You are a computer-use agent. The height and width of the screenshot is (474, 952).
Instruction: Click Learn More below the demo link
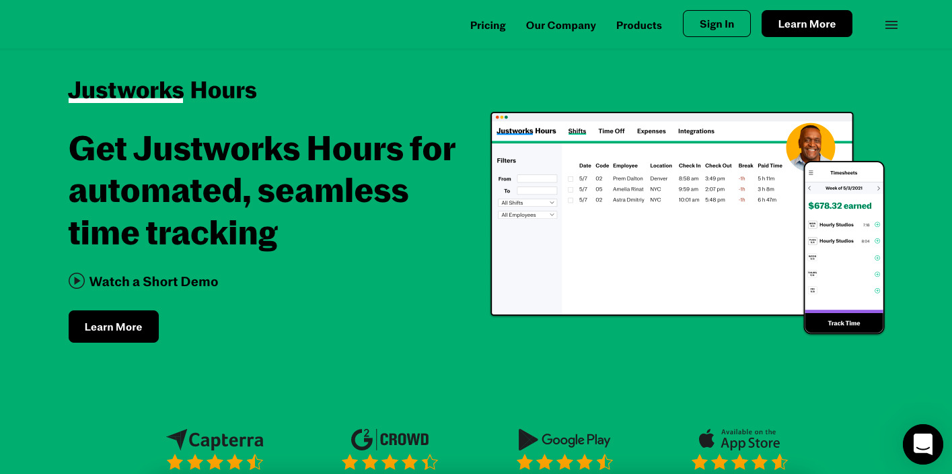[x=114, y=327]
